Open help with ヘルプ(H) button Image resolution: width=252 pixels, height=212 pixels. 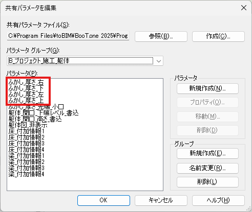[218, 200]
